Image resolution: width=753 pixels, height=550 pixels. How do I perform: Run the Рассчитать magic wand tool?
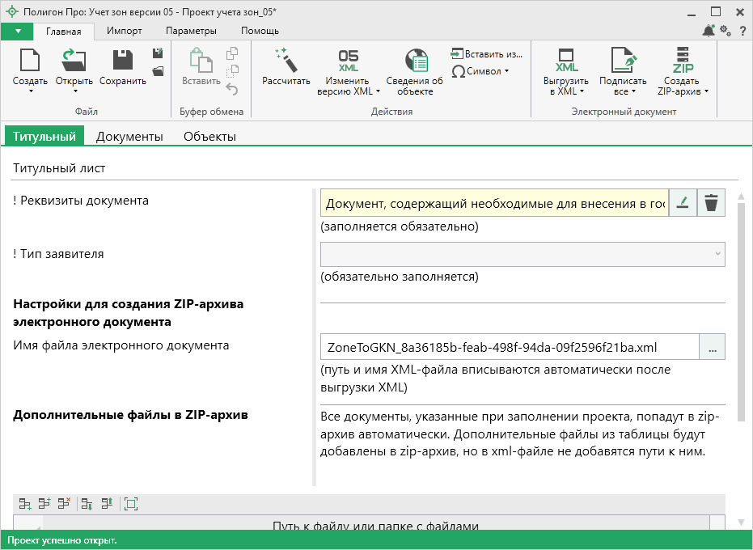286,61
